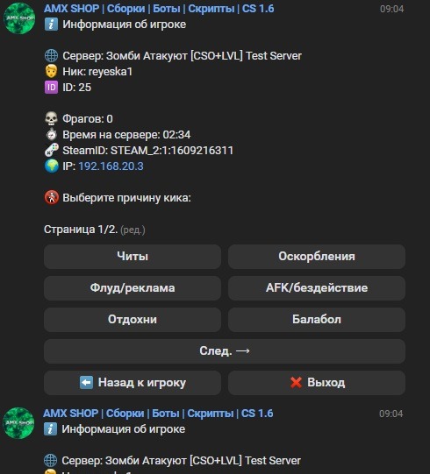Go to the next page with 'След. →'

pos(225,351)
